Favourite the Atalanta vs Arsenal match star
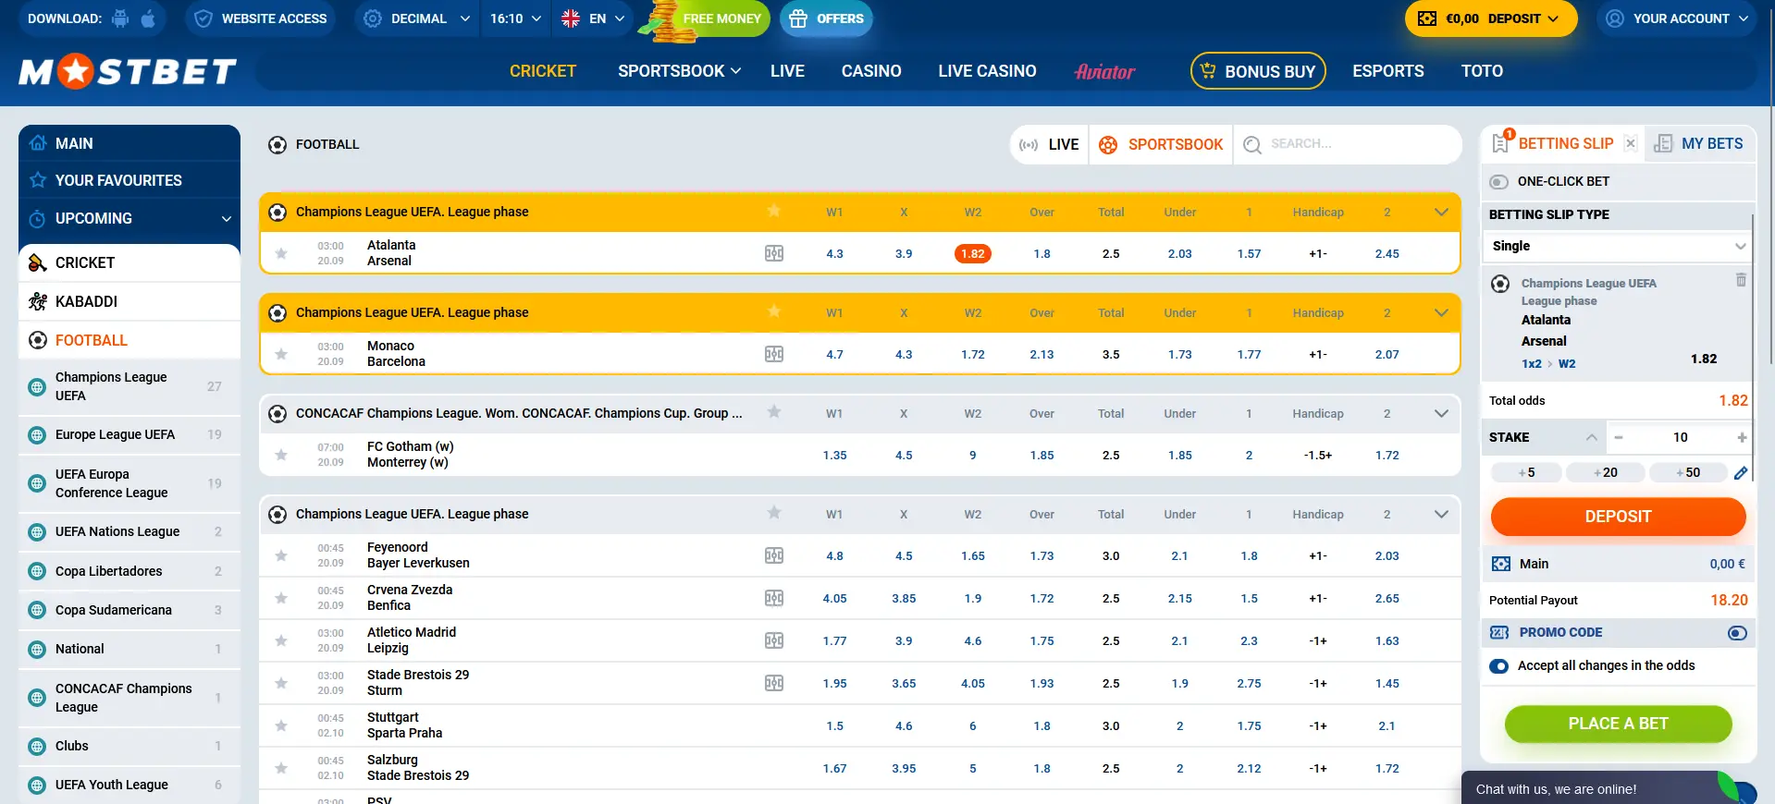Image resolution: width=1775 pixels, height=804 pixels. tap(281, 253)
